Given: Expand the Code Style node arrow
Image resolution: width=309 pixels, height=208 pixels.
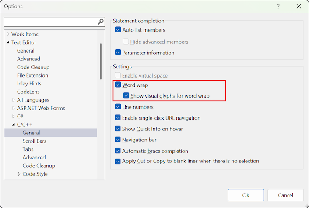Looking at the screenshot, I should [19, 174].
